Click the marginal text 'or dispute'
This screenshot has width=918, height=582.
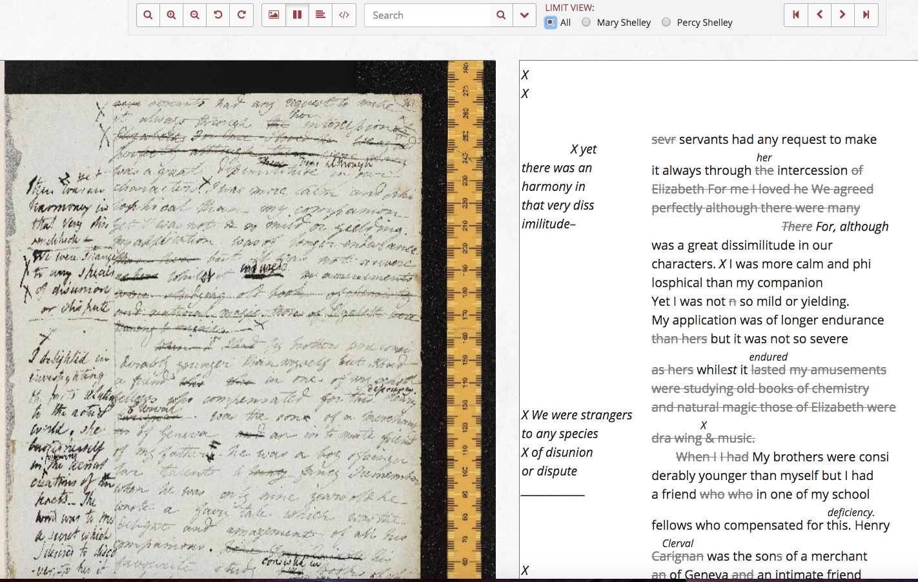(x=549, y=471)
